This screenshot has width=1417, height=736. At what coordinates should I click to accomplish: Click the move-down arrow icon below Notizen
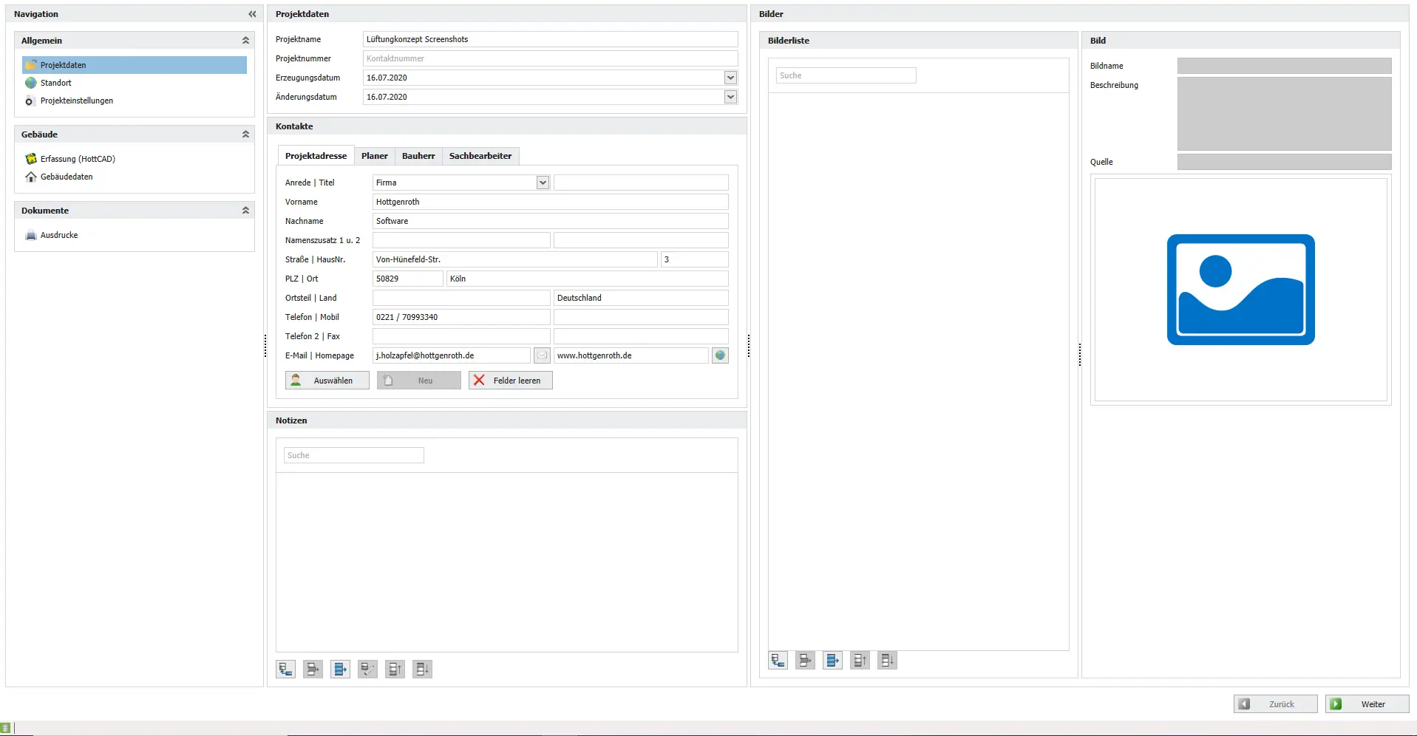tap(422, 669)
